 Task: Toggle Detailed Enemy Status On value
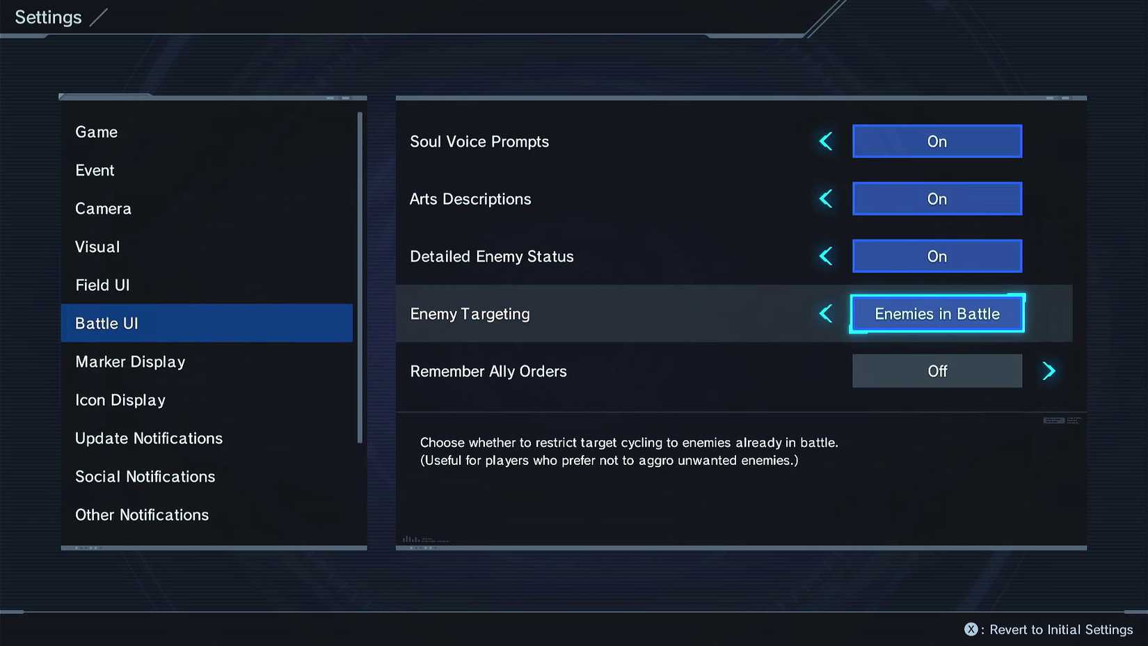(x=936, y=256)
